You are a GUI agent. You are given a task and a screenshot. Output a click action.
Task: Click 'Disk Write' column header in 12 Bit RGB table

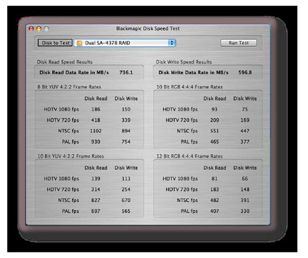(x=245, y=168)
